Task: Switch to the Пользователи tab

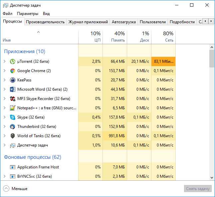Action: [153, 22]
